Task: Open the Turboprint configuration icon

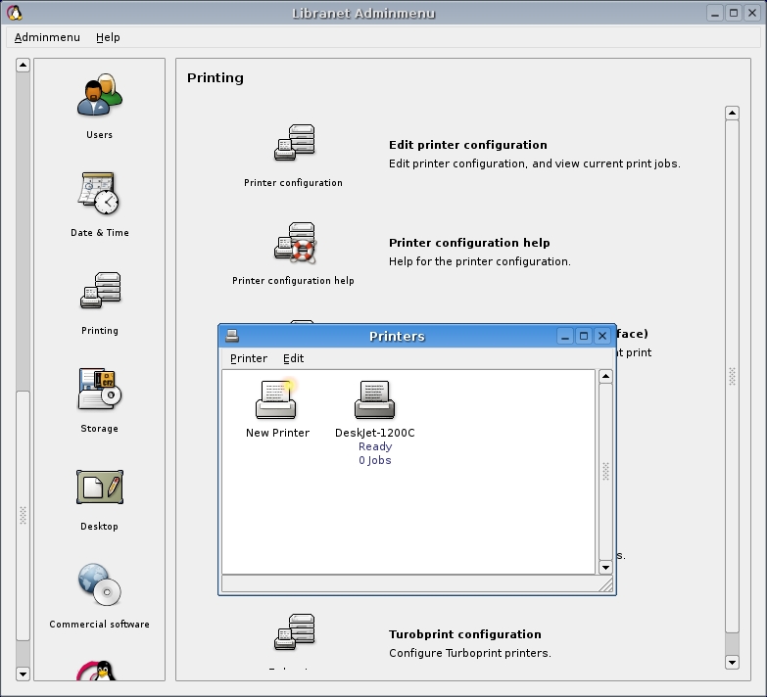Action: pyautogui.click(x=294, y=633)
